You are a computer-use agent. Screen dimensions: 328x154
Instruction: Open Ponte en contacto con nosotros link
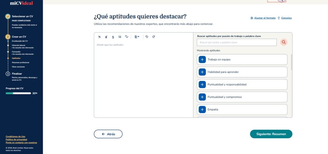21,142
